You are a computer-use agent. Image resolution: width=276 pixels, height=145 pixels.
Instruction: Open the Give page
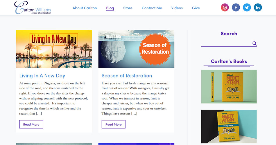196,8
